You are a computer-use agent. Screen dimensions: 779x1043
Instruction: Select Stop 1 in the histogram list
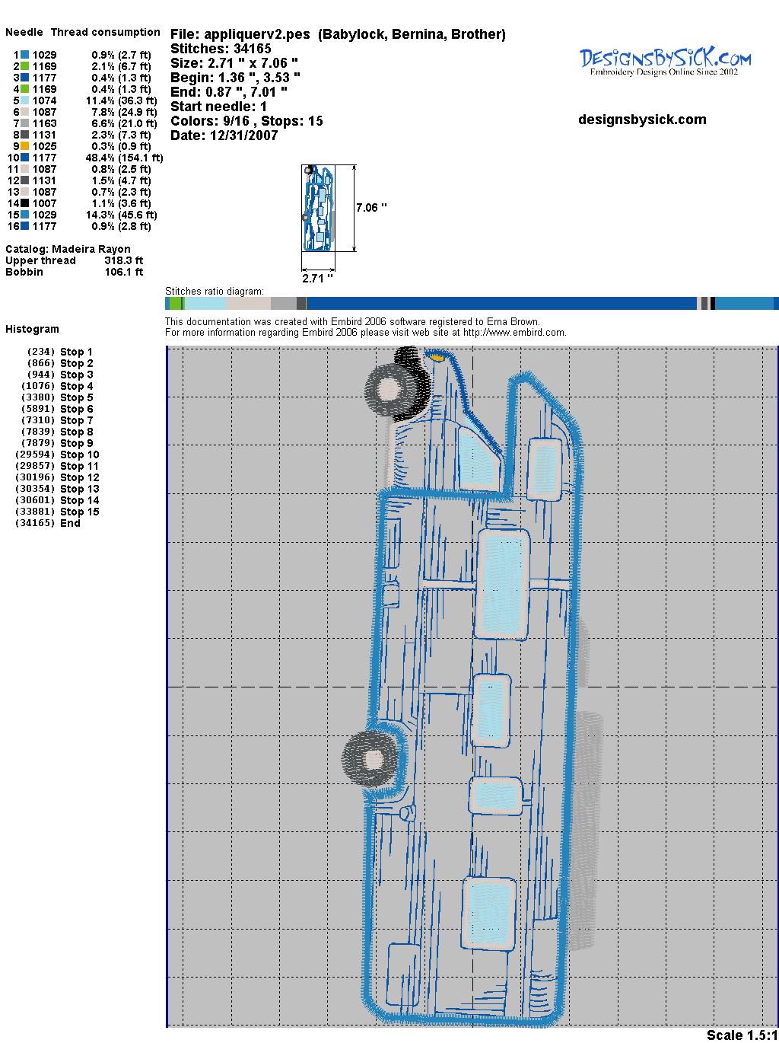pyautogui.click(x=76, y=352)
